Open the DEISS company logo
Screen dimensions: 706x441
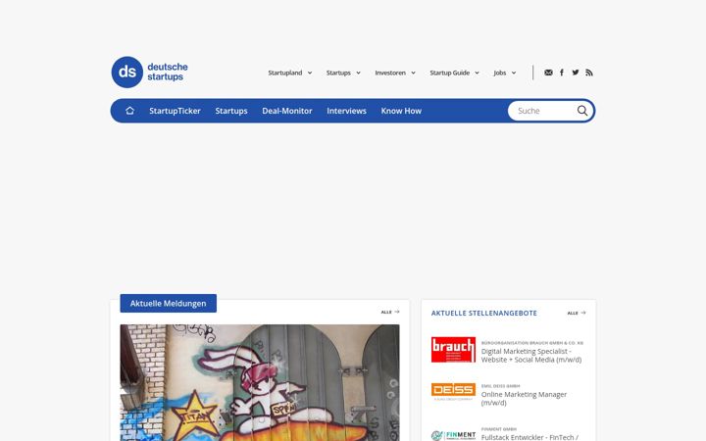pyautogui.click(x=453, y=391)
